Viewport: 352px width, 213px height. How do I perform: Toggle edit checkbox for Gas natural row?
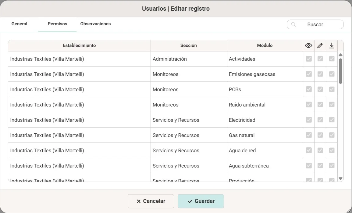pos(320,135)
